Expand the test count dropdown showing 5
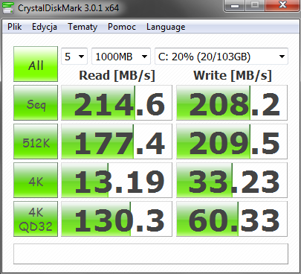Image resolution: width=301 pixels, height=274 pixels. 74,57
